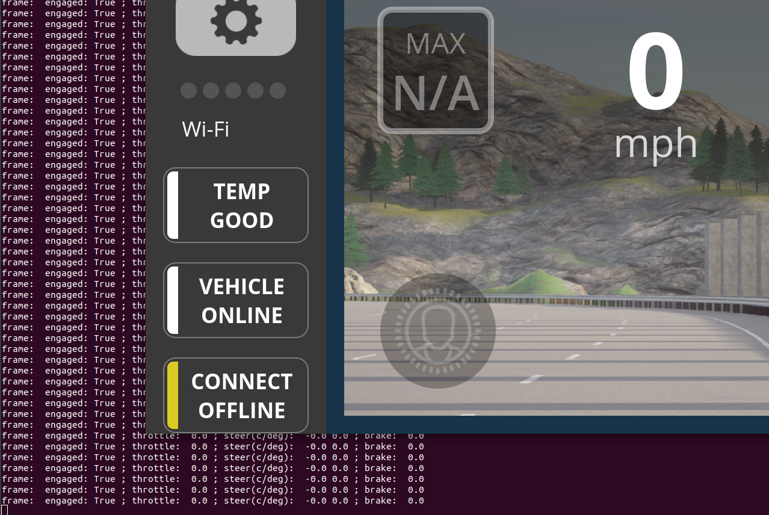The height and width of the screenshot is (515, 769).
Task: Click the Wi-Fi label
Action: (205, 129)
